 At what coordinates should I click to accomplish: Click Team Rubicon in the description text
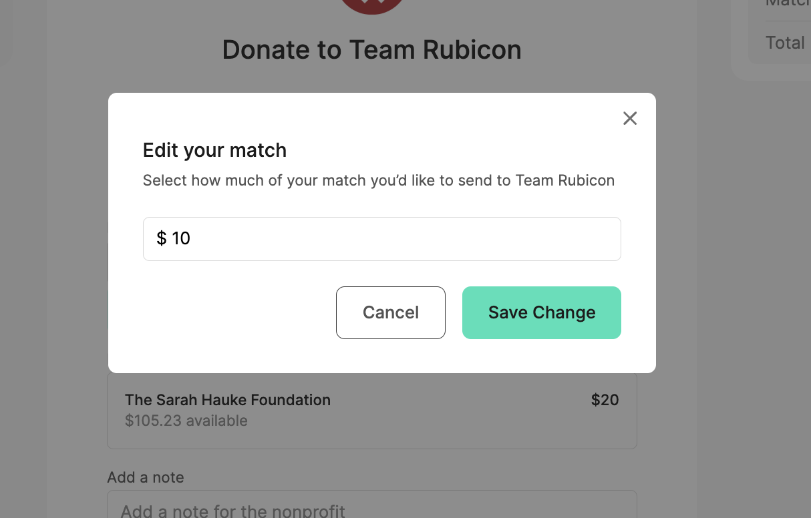pos(565,180)
